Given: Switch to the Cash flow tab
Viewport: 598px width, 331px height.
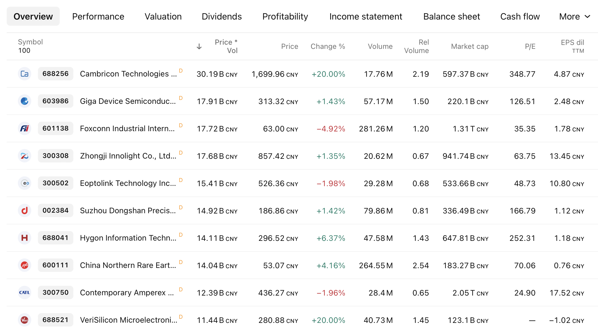Looking at the screenshot, I should [x=520, y=16].
